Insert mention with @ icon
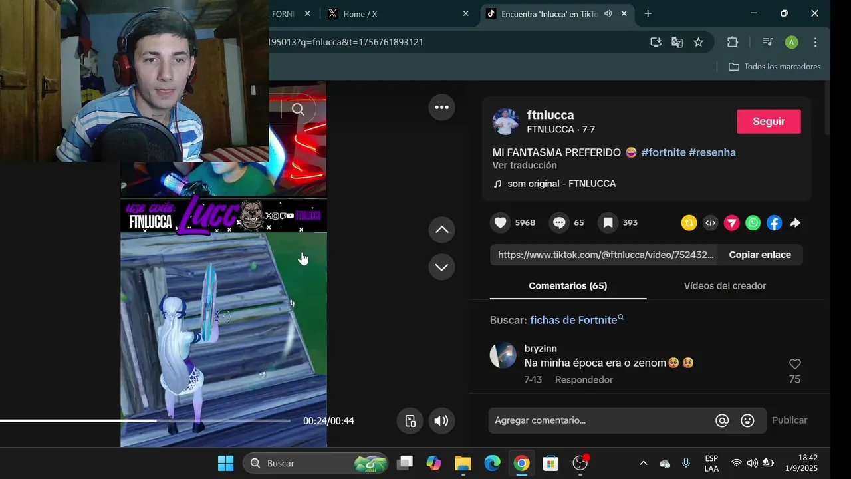Screen dimensions: 851x479 (722, 420)
